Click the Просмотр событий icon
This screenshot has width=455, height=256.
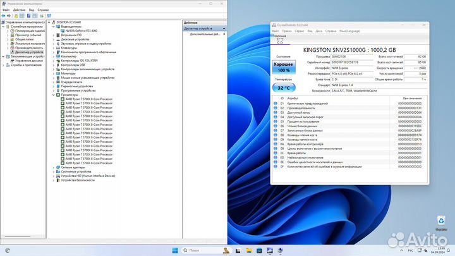[13, 35]
